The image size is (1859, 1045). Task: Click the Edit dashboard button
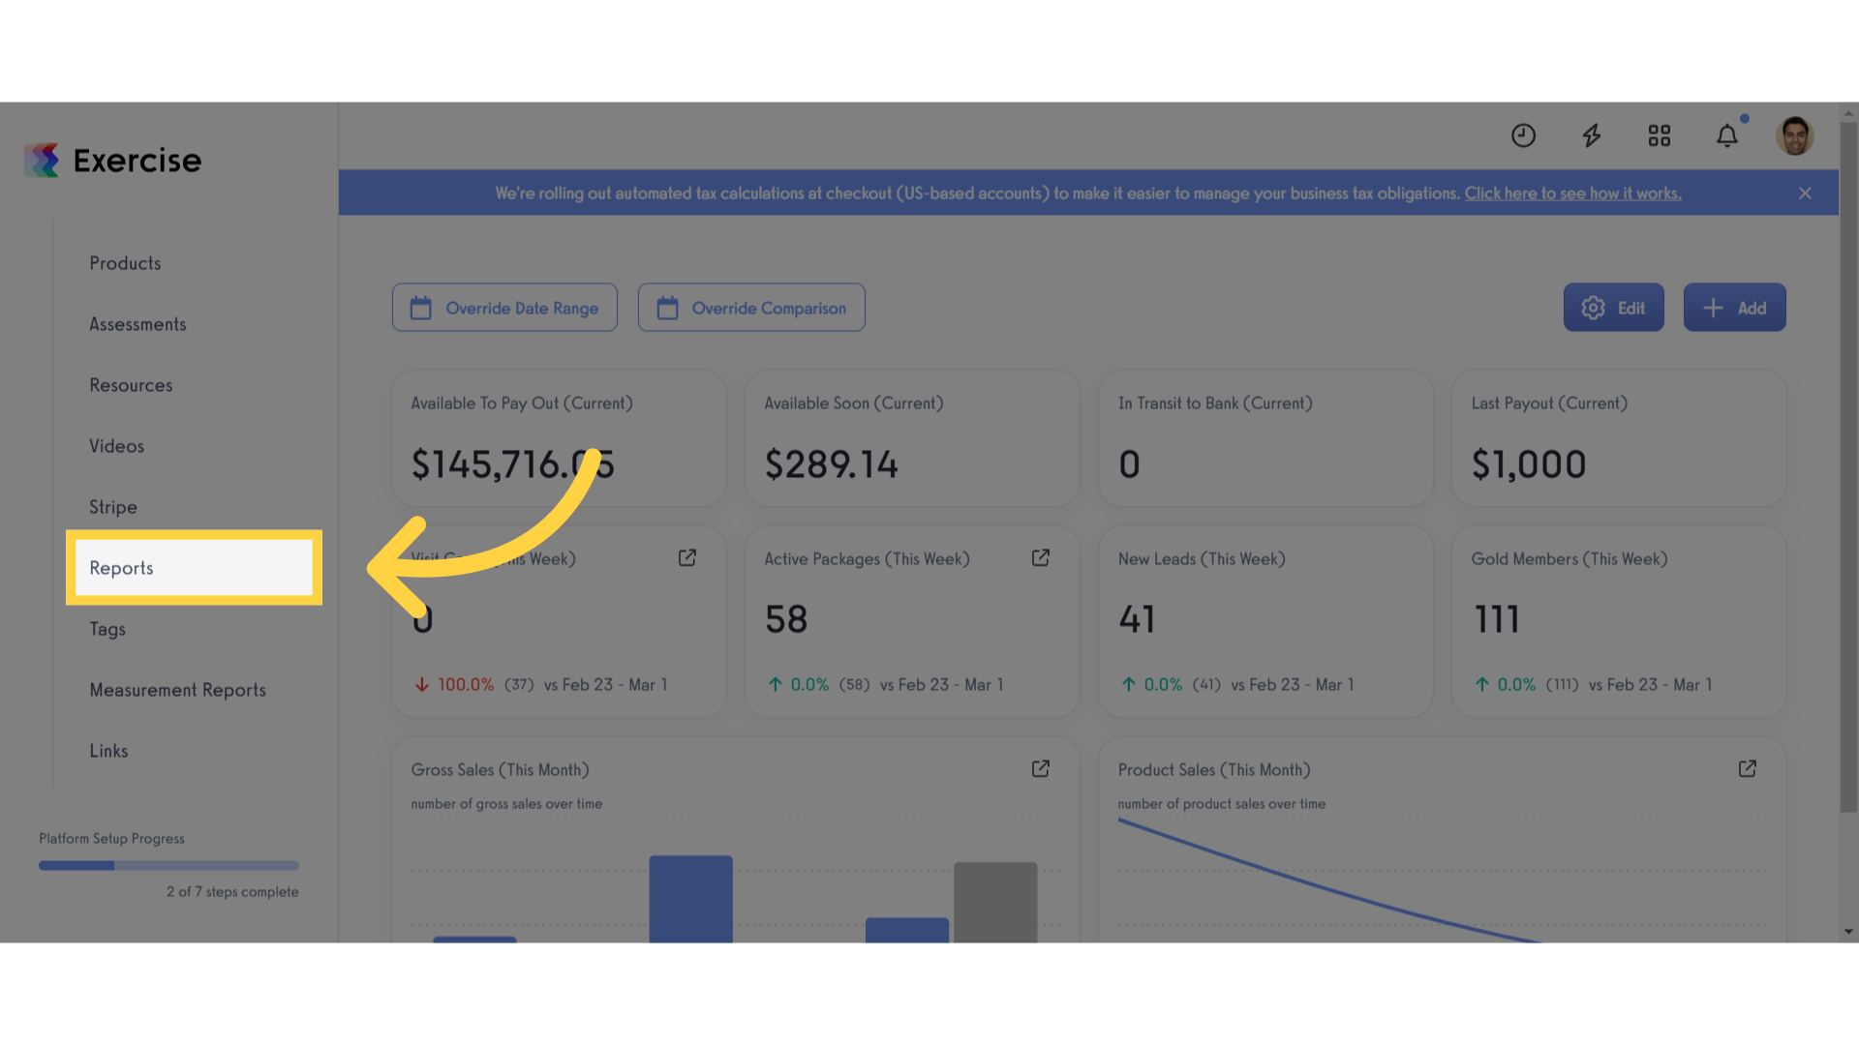coord(1613,308)
